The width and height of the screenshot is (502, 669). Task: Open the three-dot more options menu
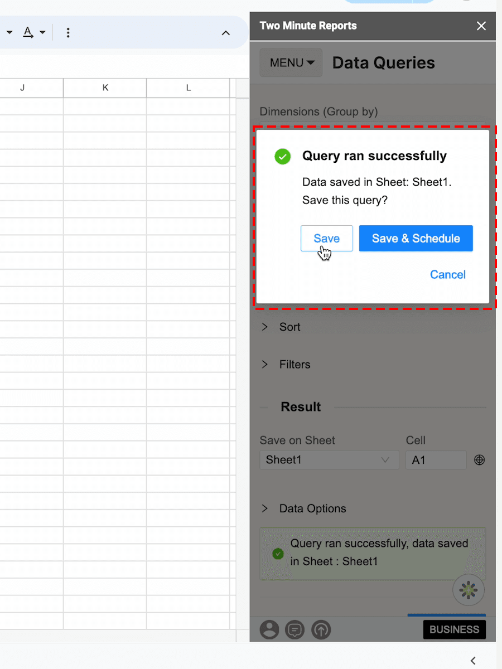point(68,33)
